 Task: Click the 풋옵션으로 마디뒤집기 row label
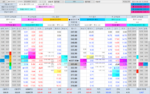tap(8, 9)
